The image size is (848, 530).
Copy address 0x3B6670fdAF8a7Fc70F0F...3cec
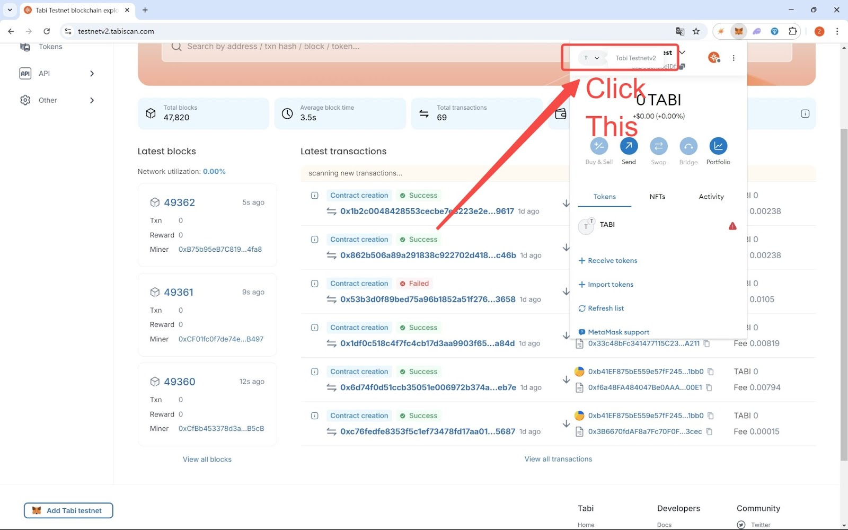tap(709, 431)
